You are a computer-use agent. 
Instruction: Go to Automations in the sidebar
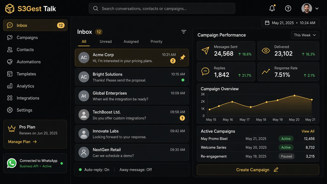[x=35, y=62]
